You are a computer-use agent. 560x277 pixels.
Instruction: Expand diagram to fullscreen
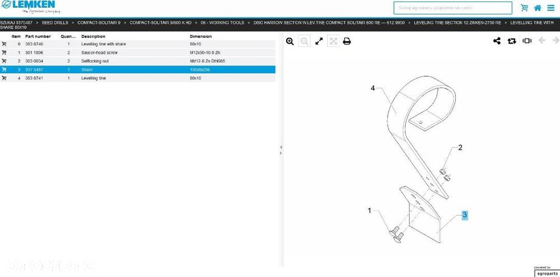319,41
